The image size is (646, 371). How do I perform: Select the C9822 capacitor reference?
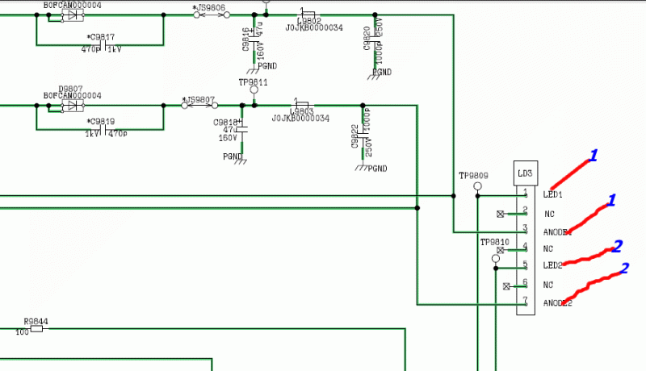point(354,136)
